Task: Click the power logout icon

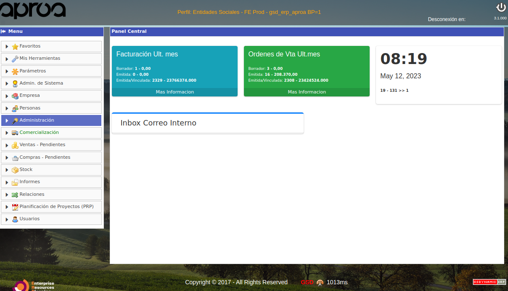Action: click(500, 8)
